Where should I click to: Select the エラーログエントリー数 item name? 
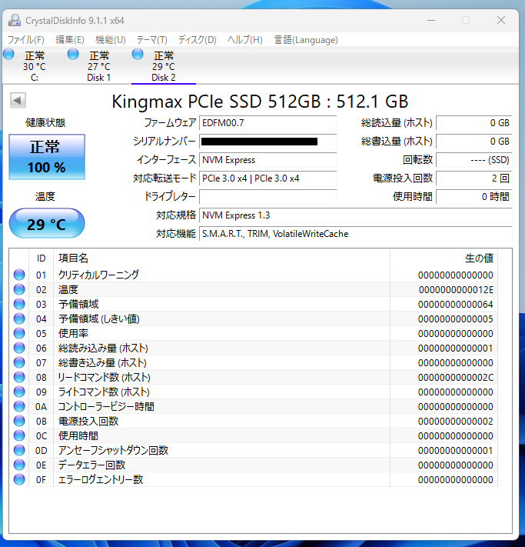coord(101,480)
